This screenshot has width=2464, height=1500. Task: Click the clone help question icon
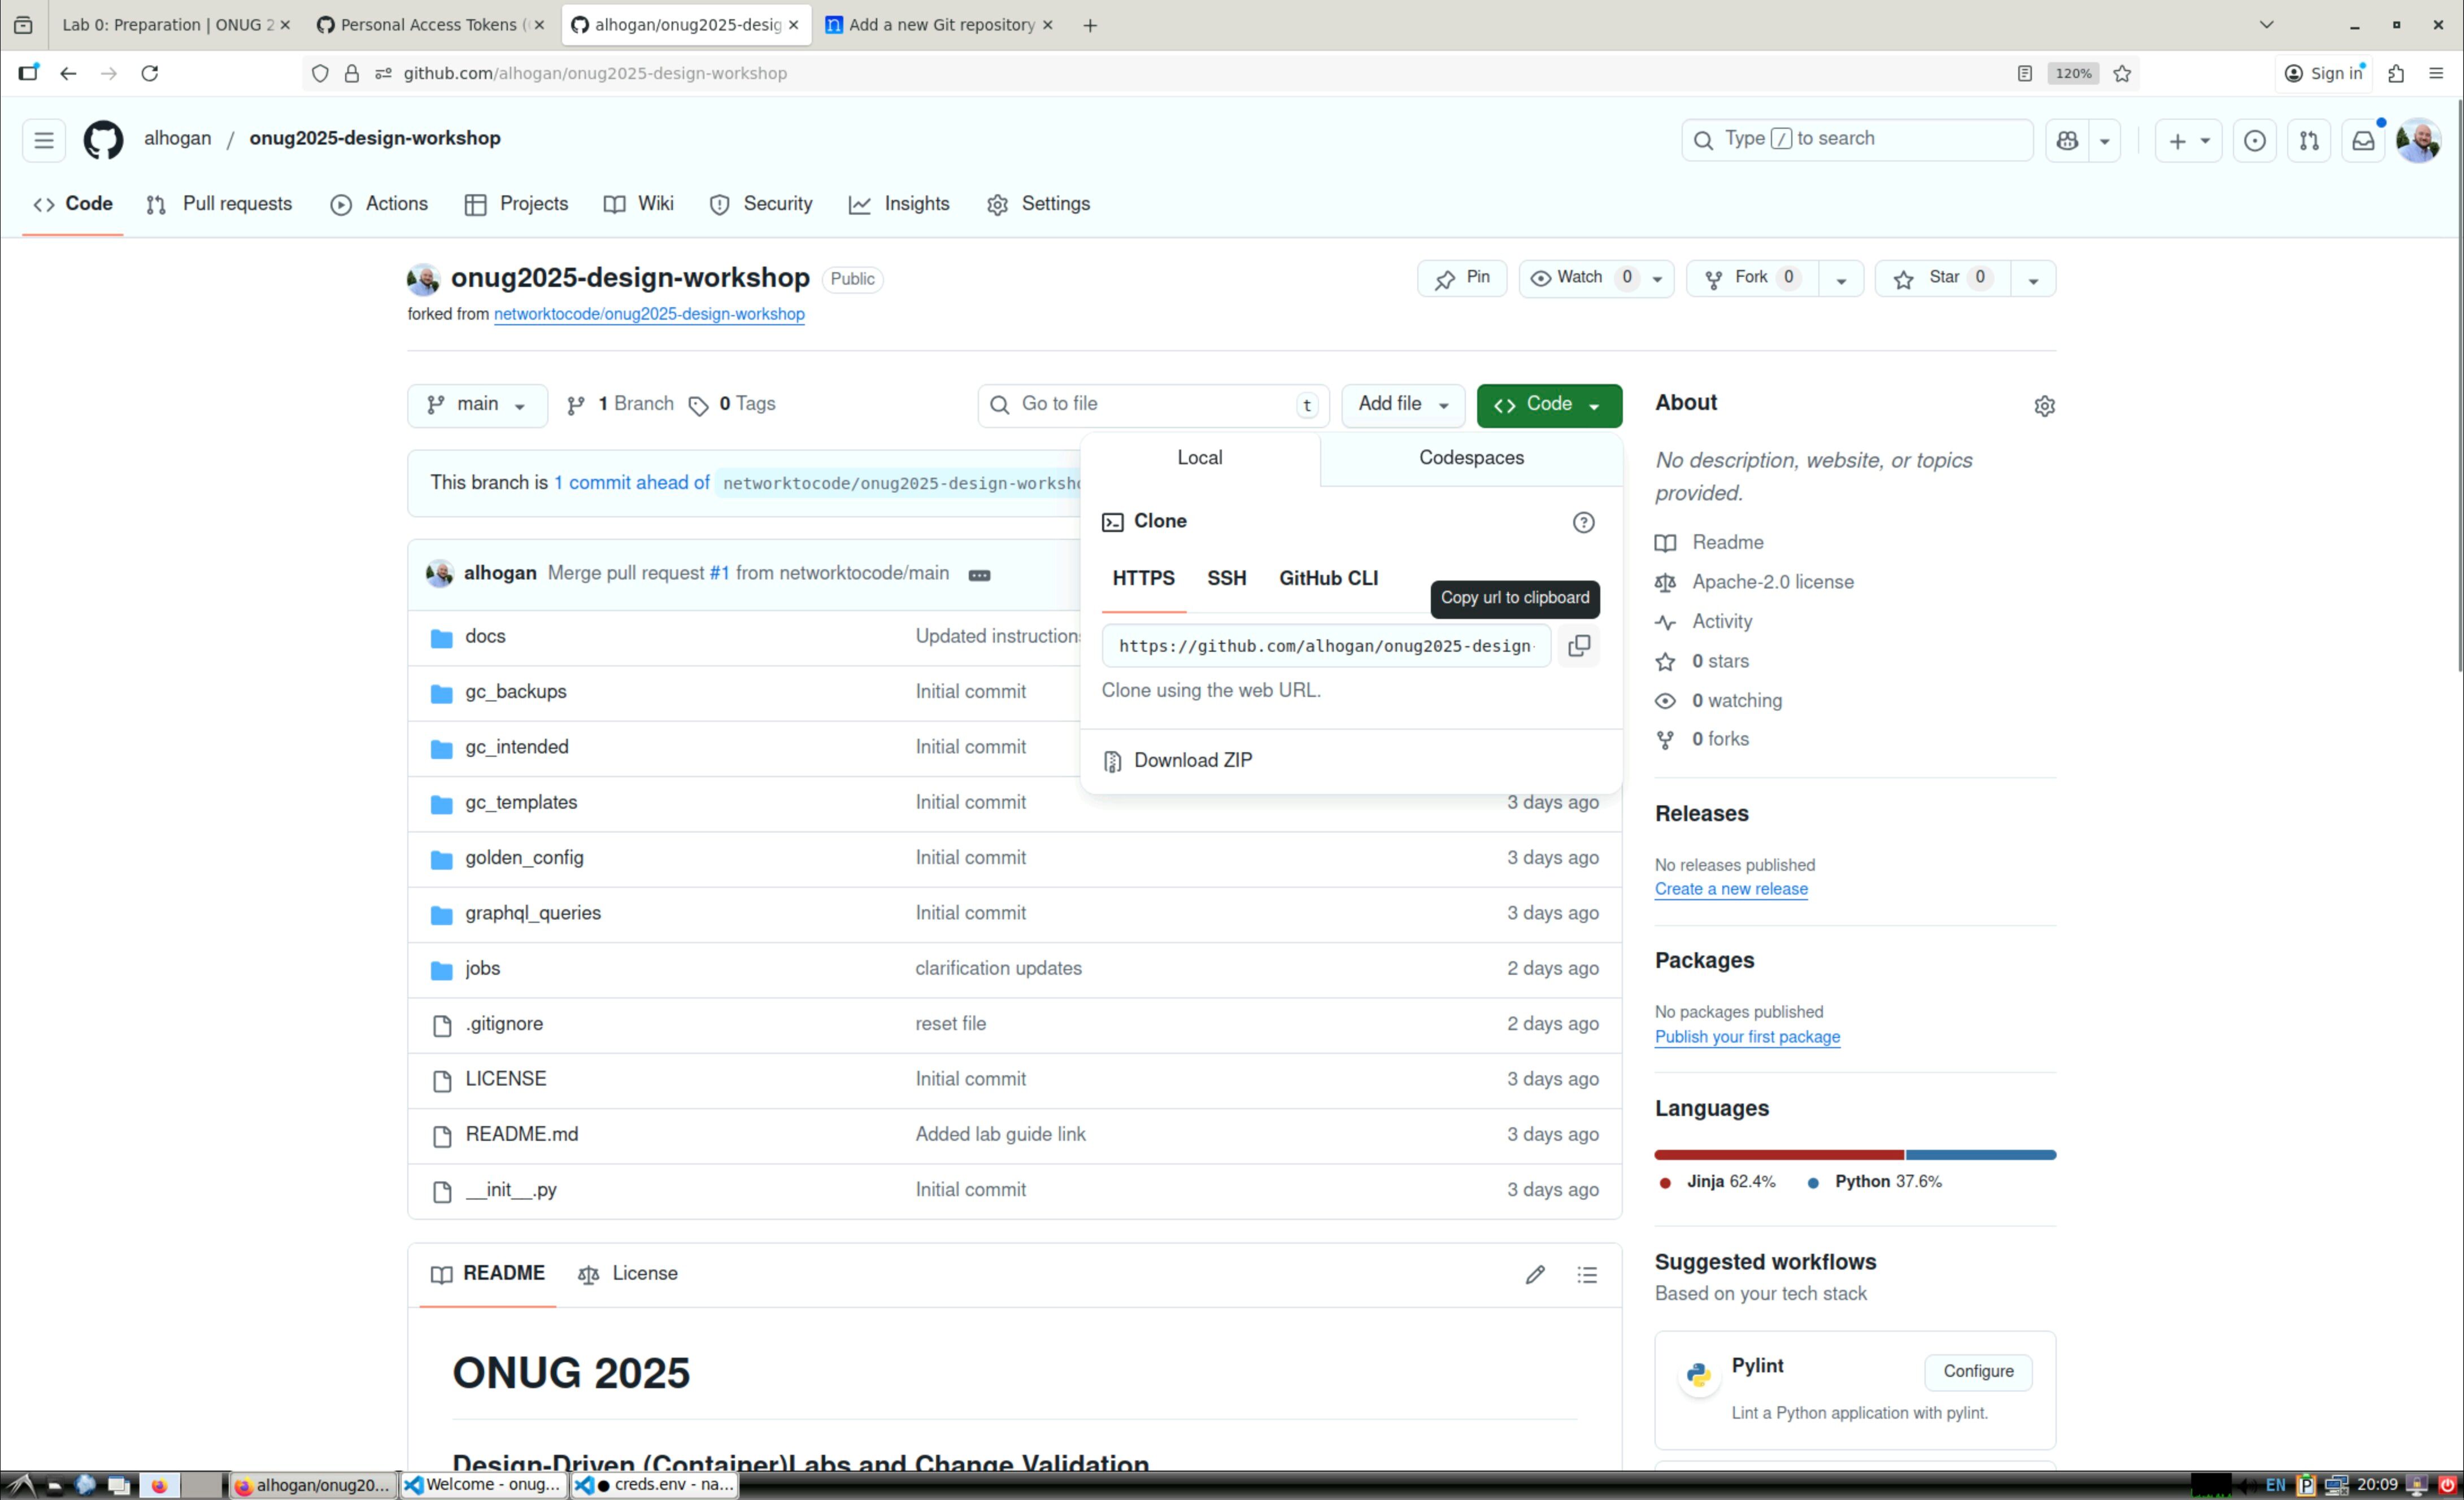1583,522
